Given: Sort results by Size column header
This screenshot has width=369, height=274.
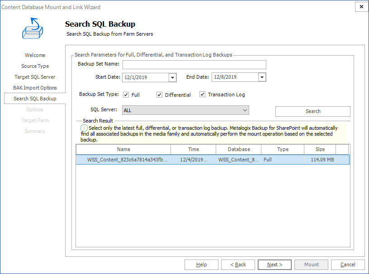Looking at the screenshot, I should [320, 149].
